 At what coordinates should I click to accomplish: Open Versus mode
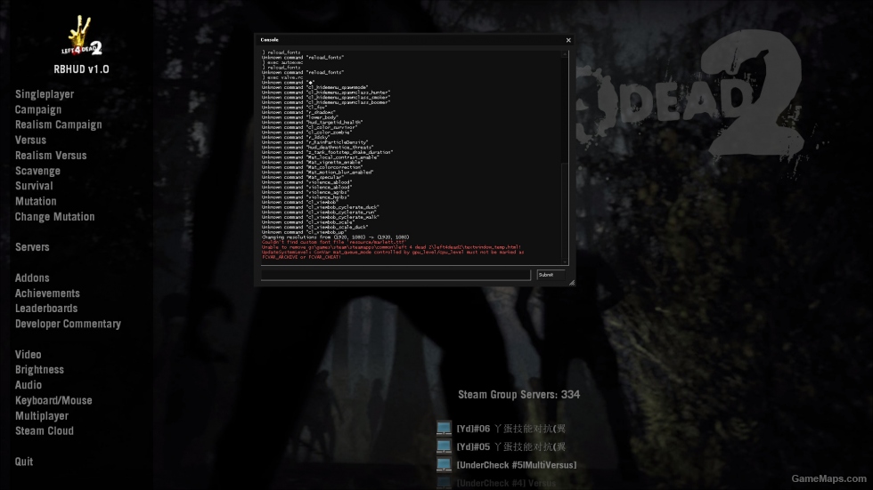tap(30, 140)
